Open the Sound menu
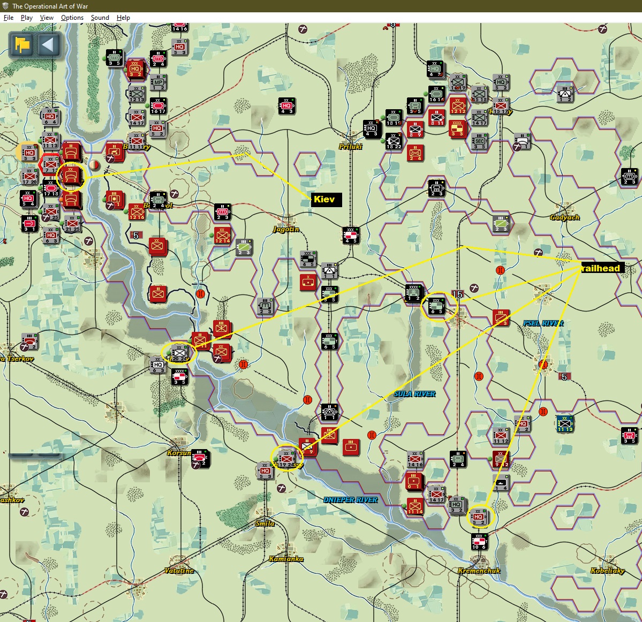 coord(100,18)
